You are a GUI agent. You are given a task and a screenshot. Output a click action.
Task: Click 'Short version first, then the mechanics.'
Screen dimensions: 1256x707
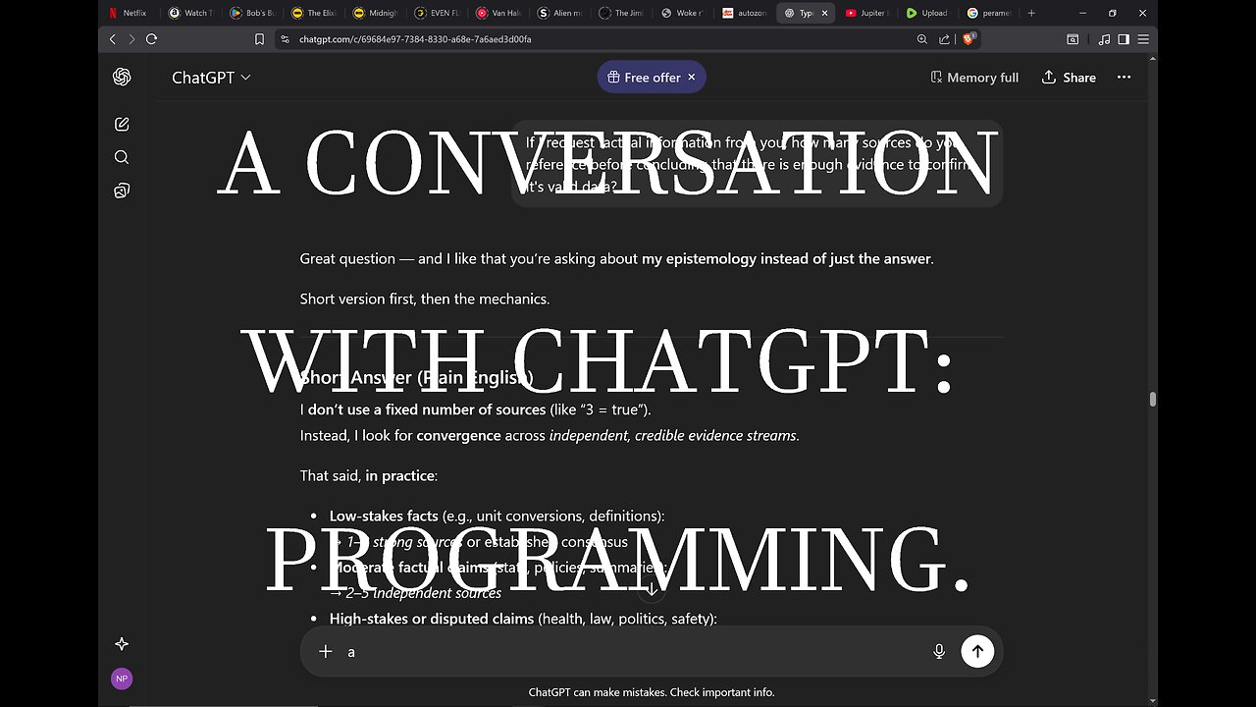425,299
